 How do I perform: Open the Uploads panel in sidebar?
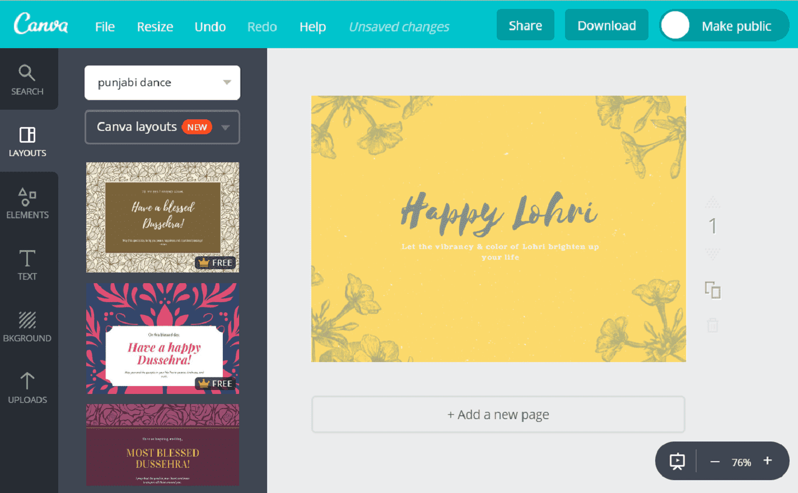pos(27,388)
